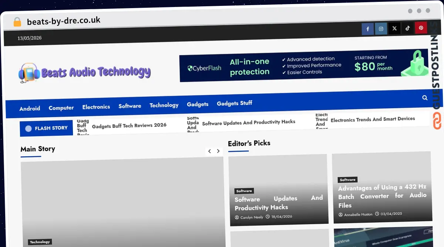Screen dimensions: 444x247
Task: Click the Software tag on the 432 Hz card
Action: coord(347,180)
